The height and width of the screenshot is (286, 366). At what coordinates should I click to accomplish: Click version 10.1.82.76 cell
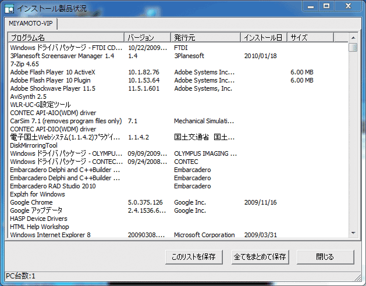coord(144,72)
